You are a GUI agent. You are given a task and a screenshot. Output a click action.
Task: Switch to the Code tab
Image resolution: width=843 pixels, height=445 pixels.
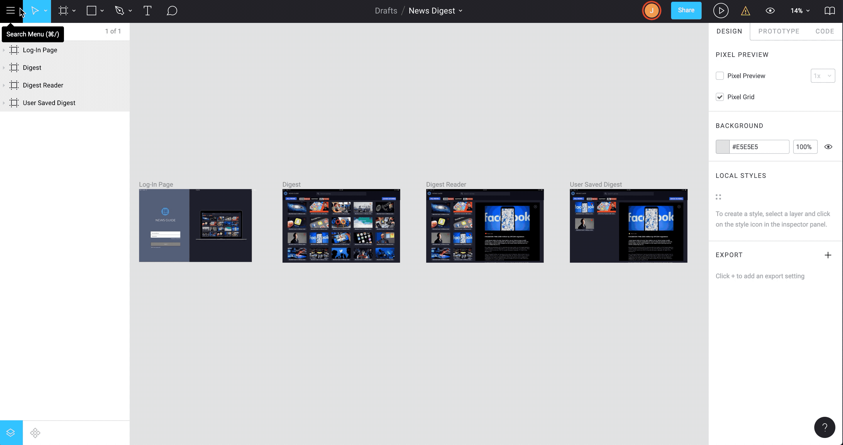point(824,31)
